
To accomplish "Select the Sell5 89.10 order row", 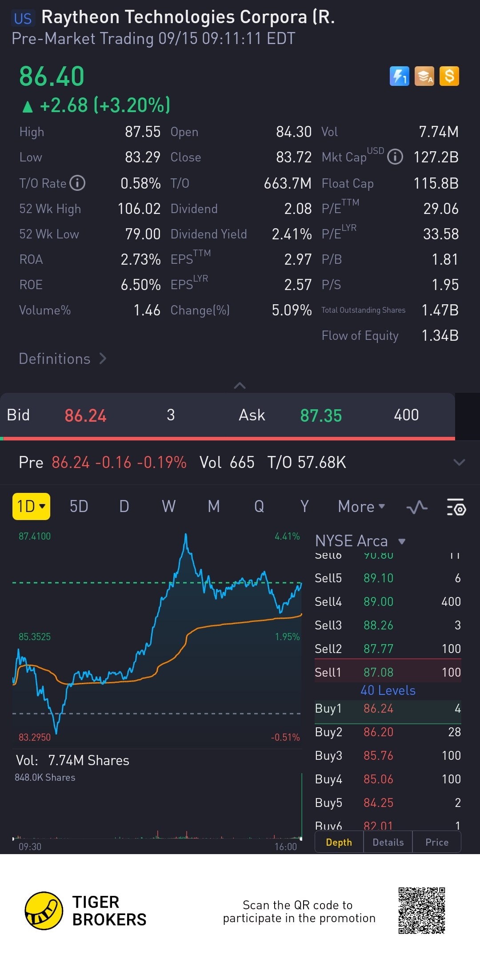I will pyautogui.click(x=388, y=577).
